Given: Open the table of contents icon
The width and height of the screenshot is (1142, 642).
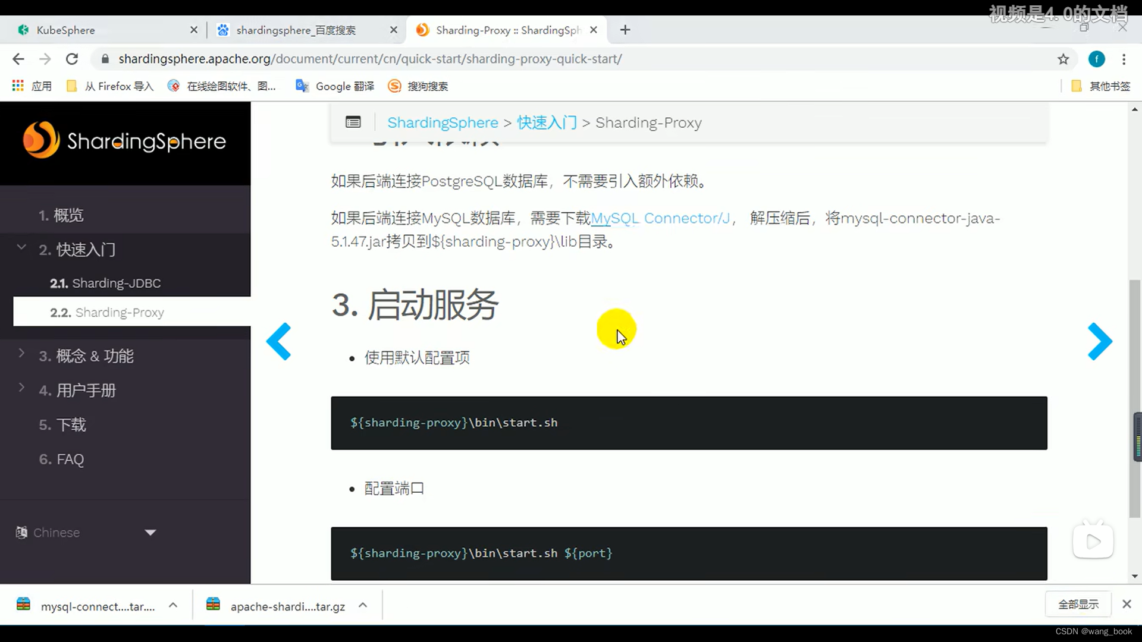Looking at the screenshot, I should tap(353, 122).
